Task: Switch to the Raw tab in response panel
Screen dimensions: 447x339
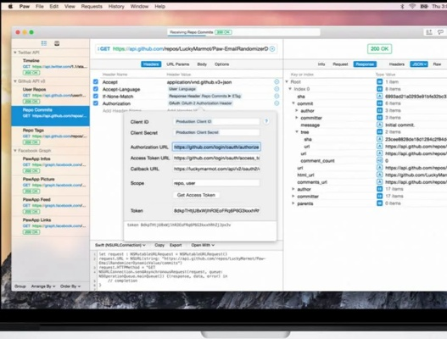Action: [437, 64]
